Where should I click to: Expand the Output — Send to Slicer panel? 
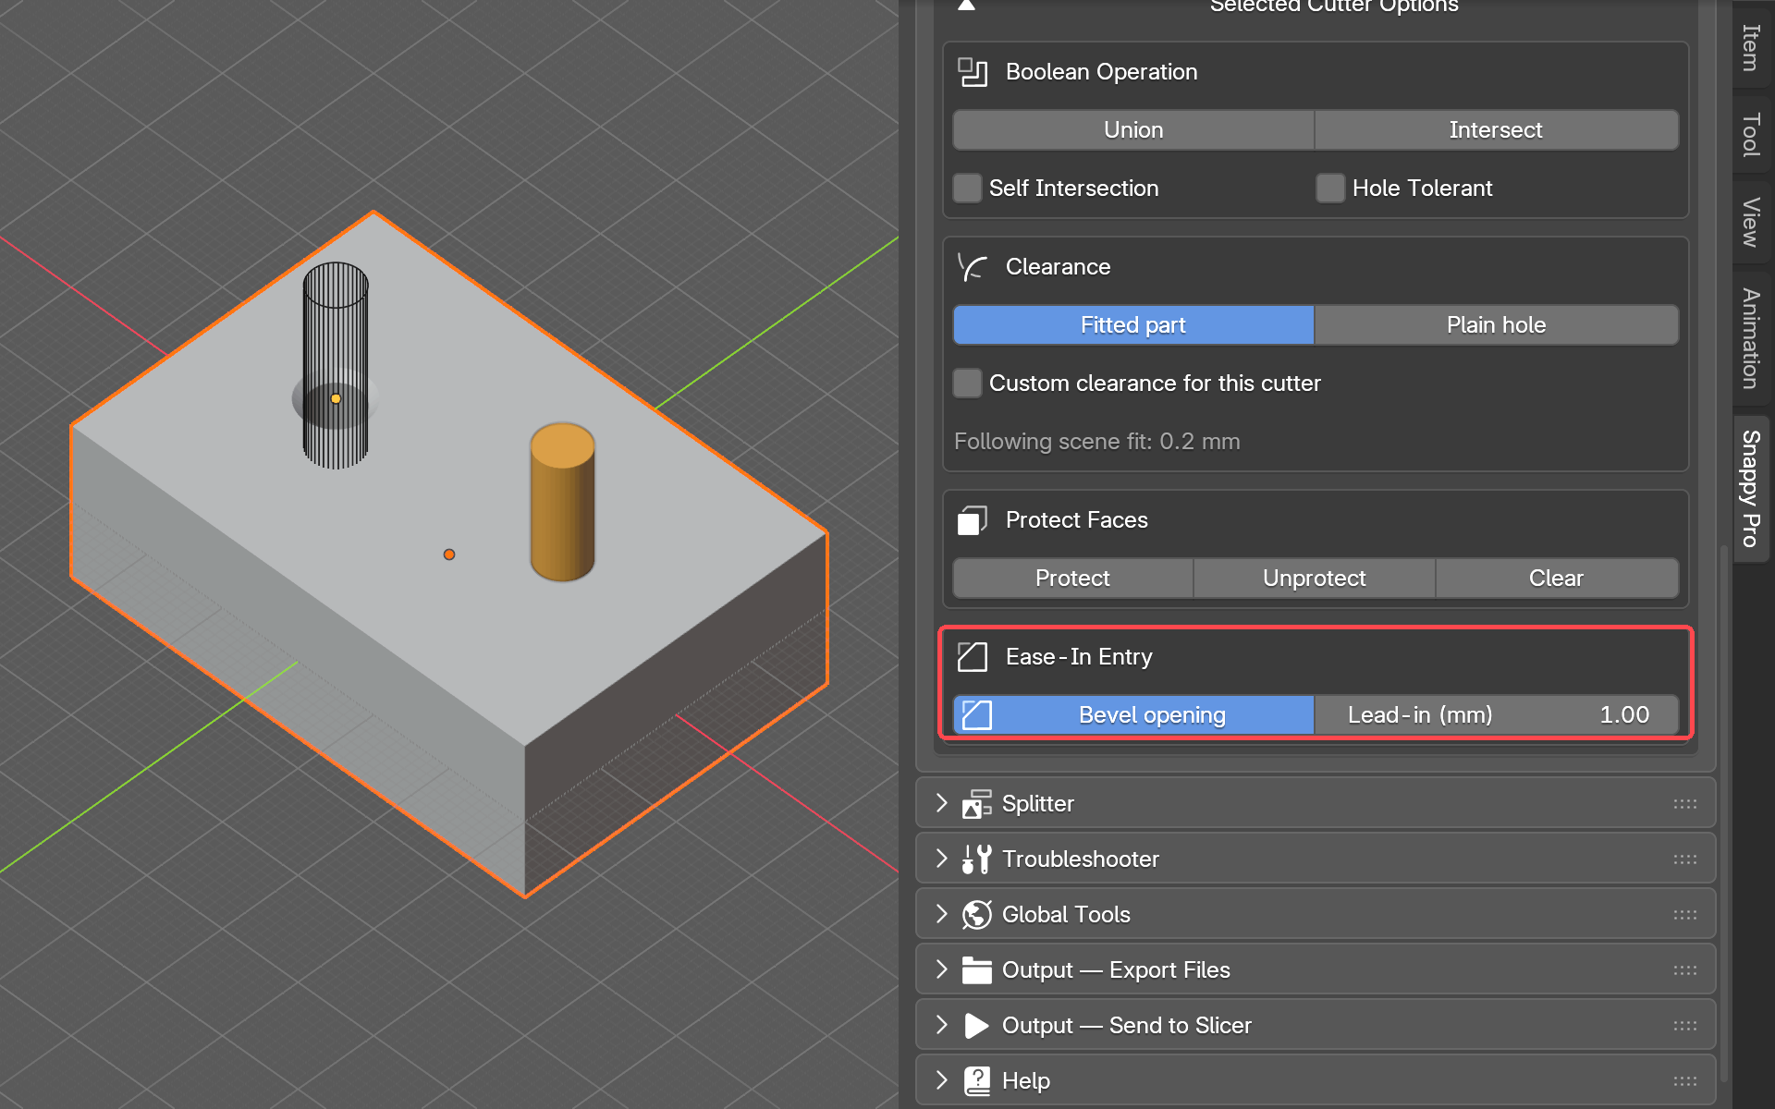pos(1316,1026)
